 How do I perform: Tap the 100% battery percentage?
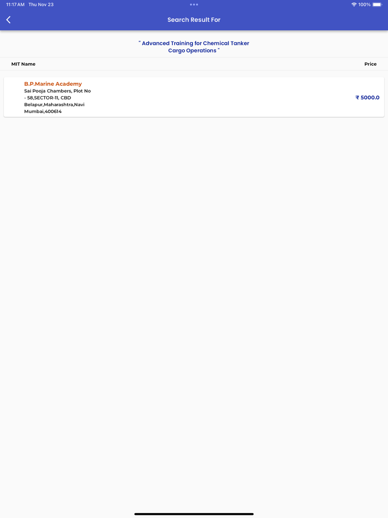point(364,5)
